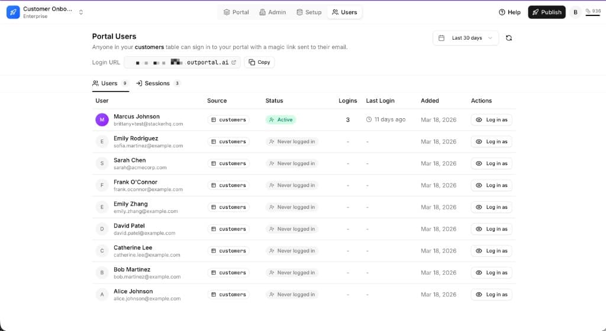Image resolution: width=606 pixels, height=331 pixels.
Task: Open the outportal.ai login URL link
Action: 182,62
